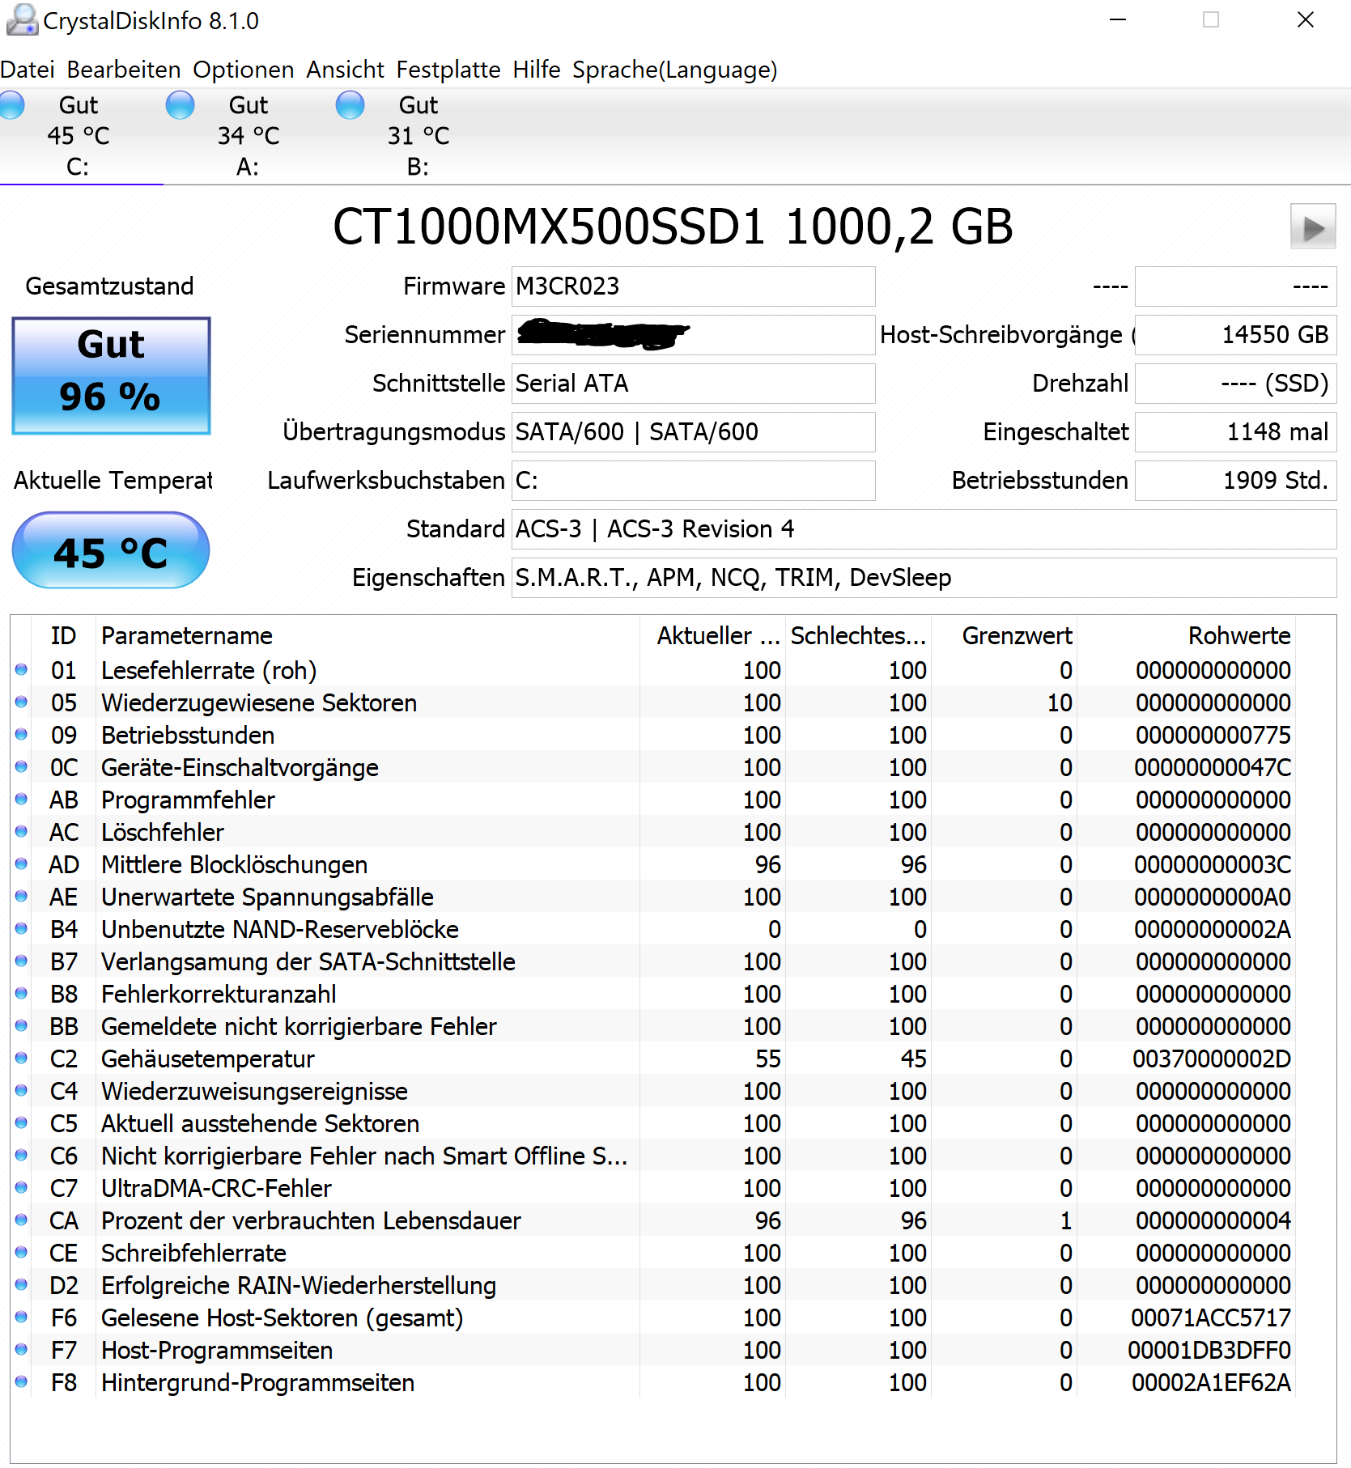Click status dot of Aktuell ausstehende Sektoren row
Screen dimensions: 1351x1468
[x=21, y=1123]
